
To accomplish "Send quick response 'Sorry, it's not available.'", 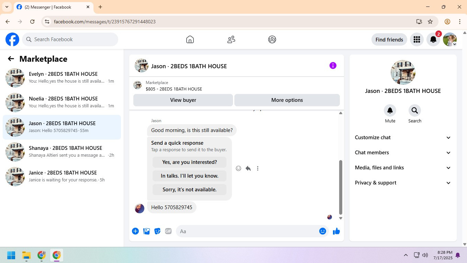I will [x=190, y=190].
